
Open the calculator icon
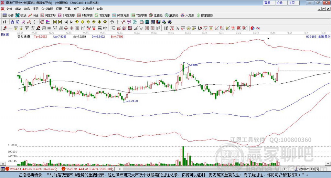tap(147, 22)
